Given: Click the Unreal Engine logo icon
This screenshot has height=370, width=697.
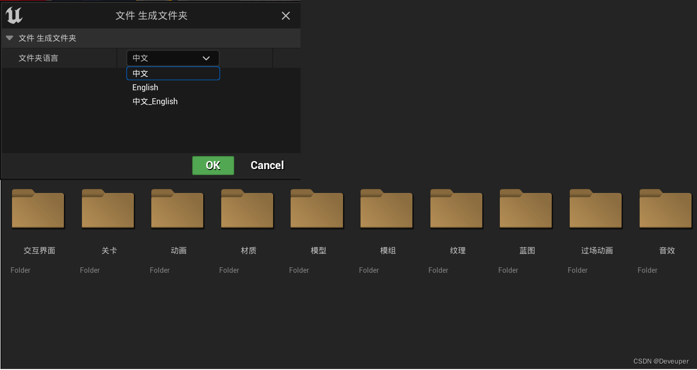Looking at the screenshot, I should (x=14, y=15).
